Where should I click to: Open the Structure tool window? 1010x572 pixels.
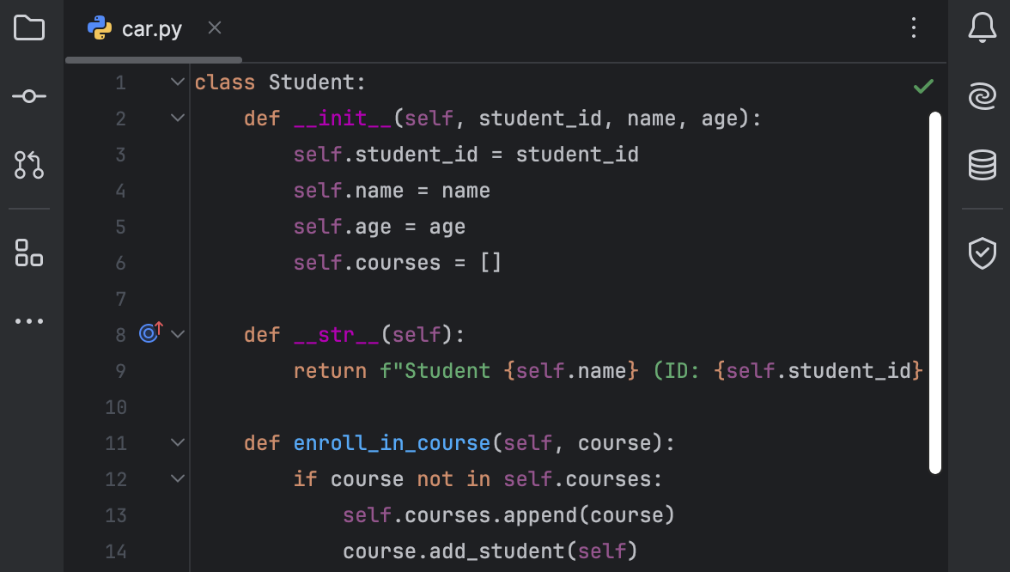click(x=30, y=254)
